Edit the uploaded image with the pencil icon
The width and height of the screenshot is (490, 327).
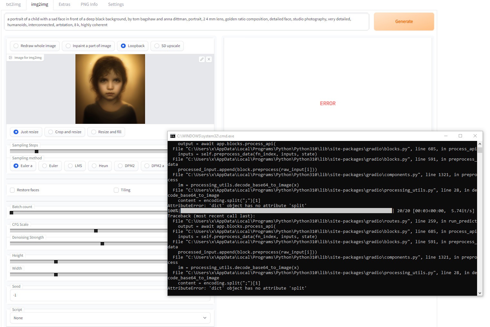pyautogui.click(x=202, y=59)
